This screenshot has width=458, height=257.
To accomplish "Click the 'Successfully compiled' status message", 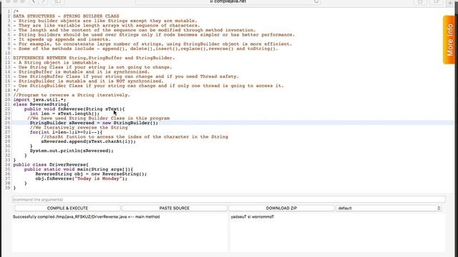I will coord(86,217).
